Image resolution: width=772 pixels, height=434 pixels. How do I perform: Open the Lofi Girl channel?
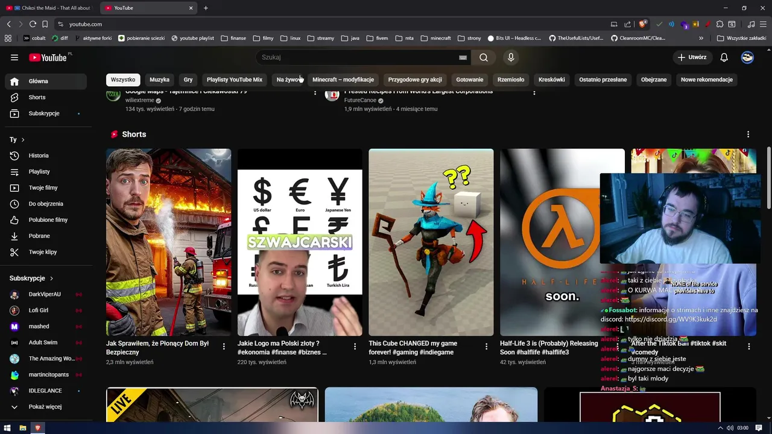click(x=46, y=310)
